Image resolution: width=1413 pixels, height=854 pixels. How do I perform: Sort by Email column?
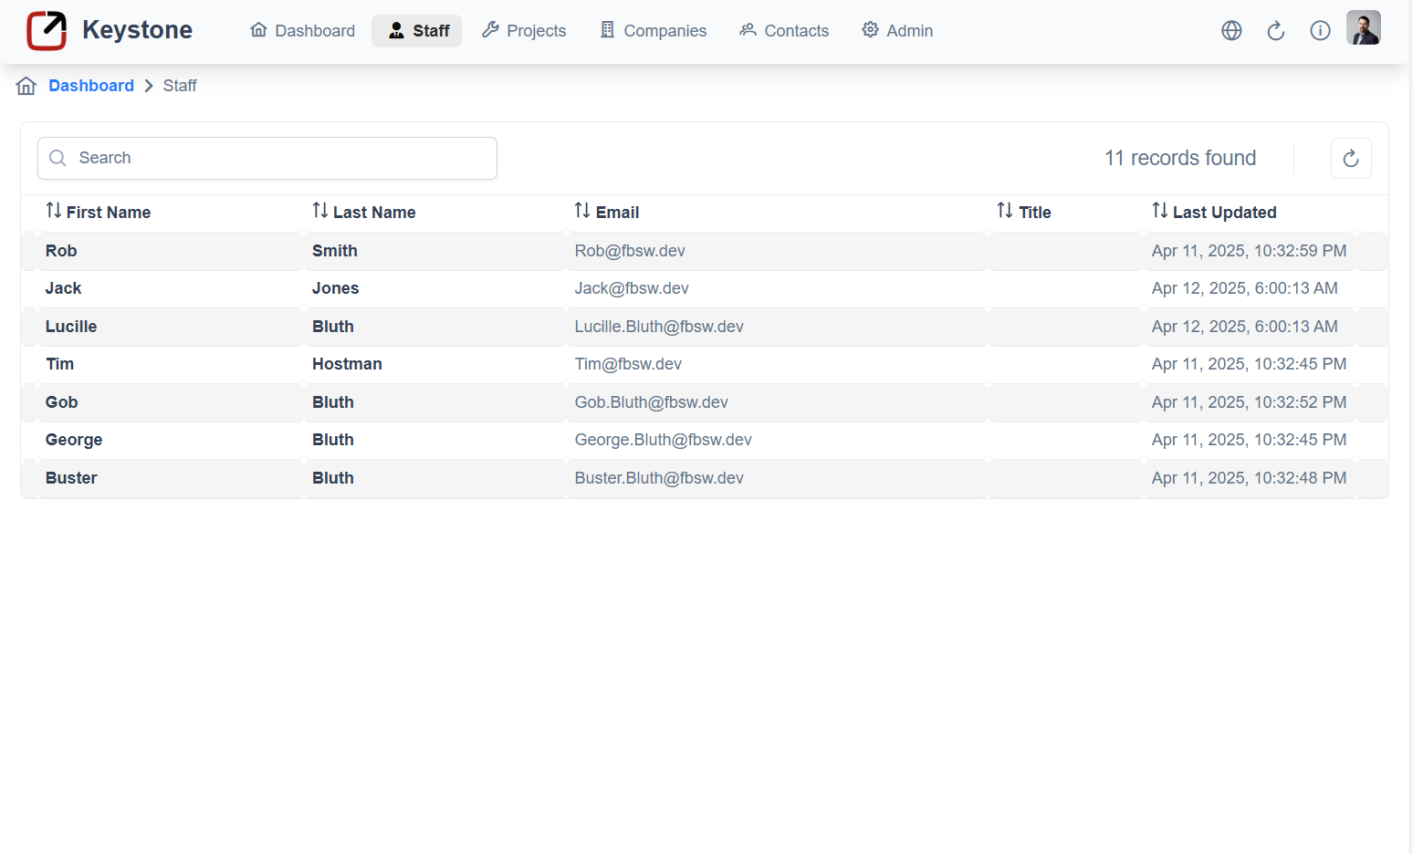point(607,212)
